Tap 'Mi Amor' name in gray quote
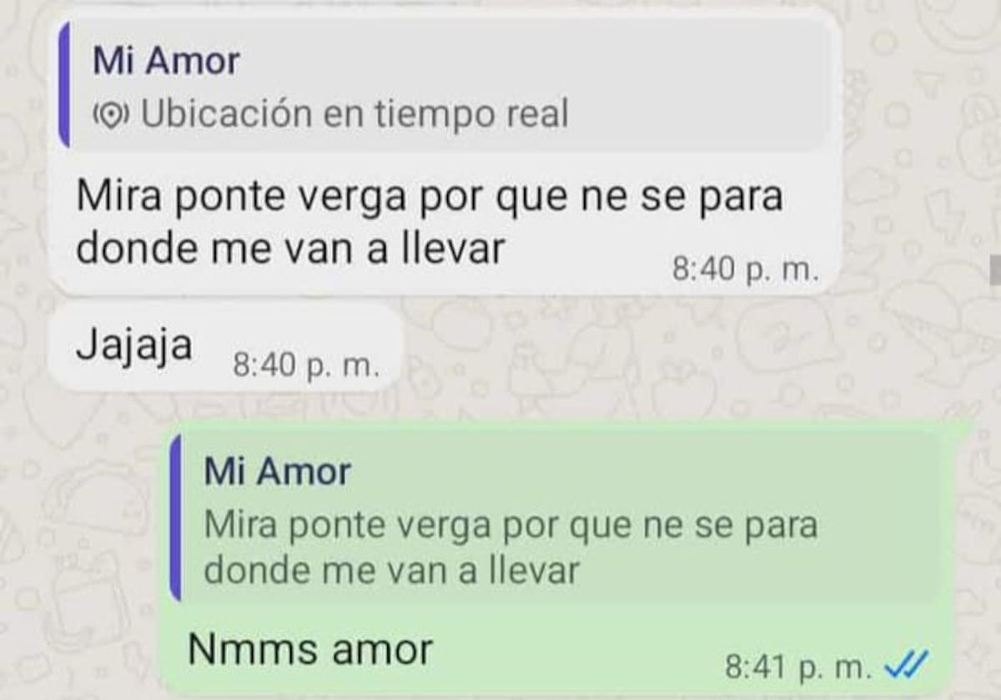 (166, 61)
